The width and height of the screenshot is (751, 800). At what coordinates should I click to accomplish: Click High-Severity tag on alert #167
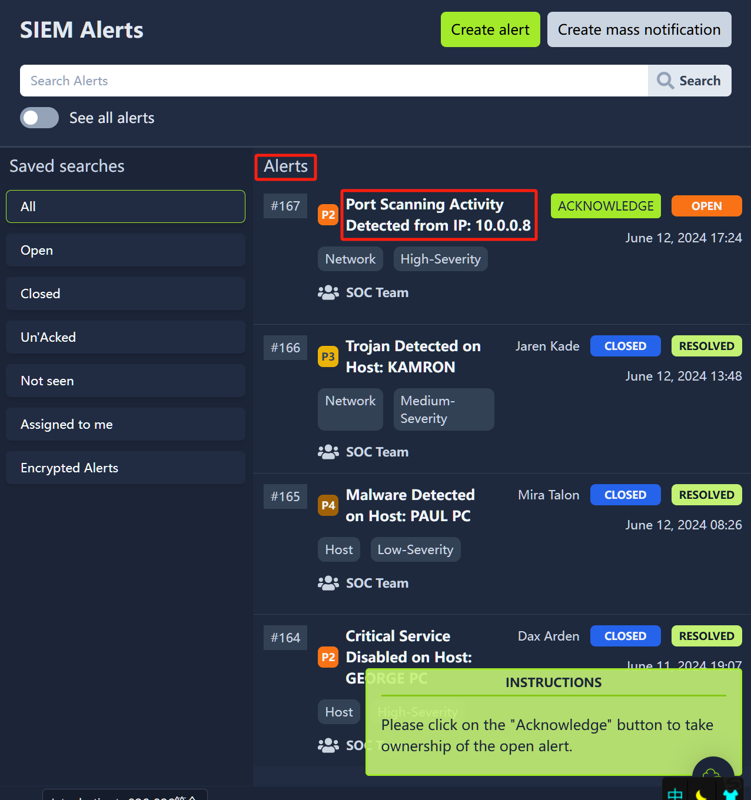click(440, 259)
